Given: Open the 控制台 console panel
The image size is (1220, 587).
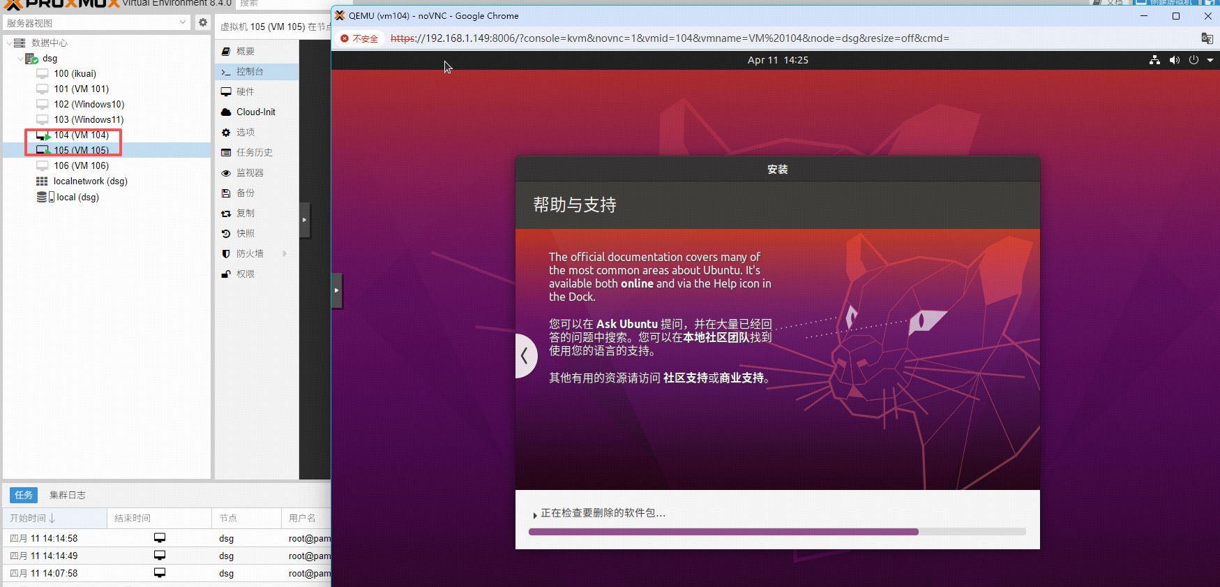Looking at the screenshot, I should coord(257,72).
